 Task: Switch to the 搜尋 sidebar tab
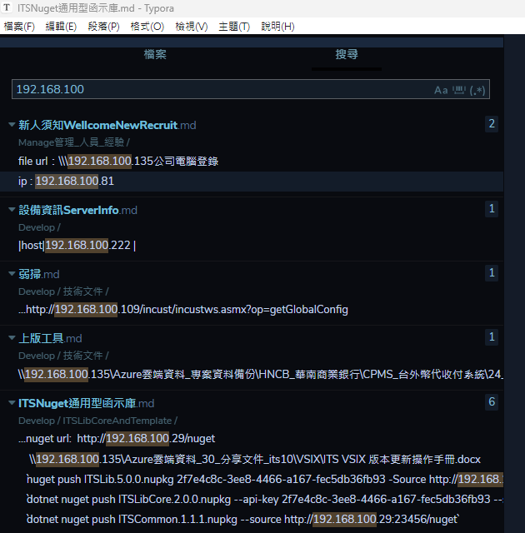347,54
